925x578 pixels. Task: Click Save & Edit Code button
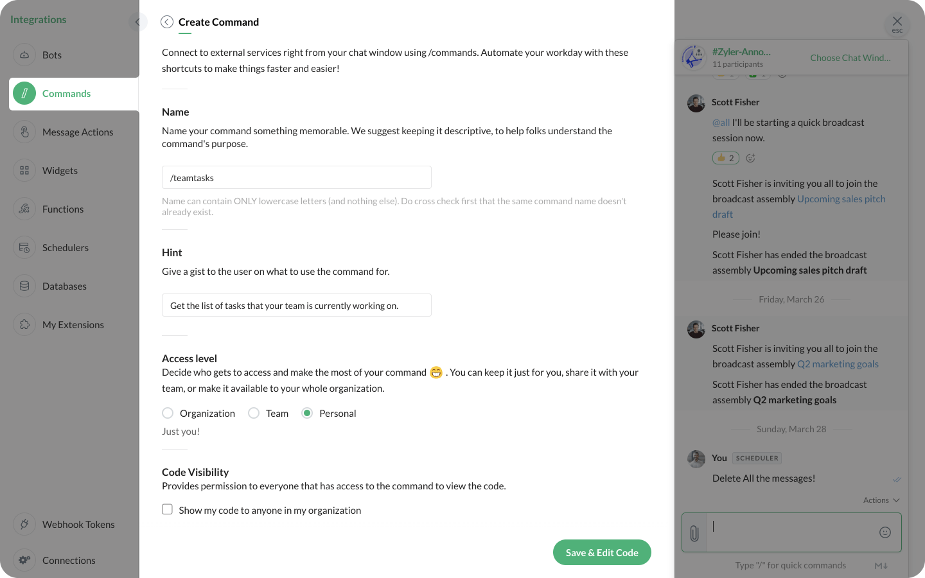pos(602,552)
